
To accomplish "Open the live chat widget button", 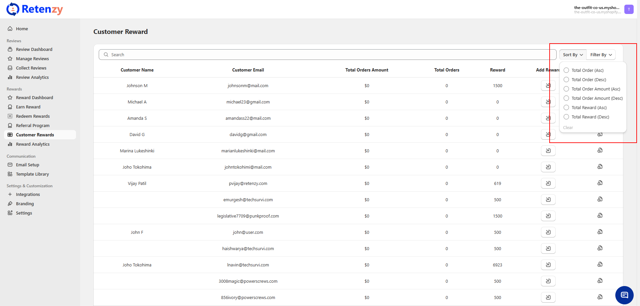I will tap(624, 295).
